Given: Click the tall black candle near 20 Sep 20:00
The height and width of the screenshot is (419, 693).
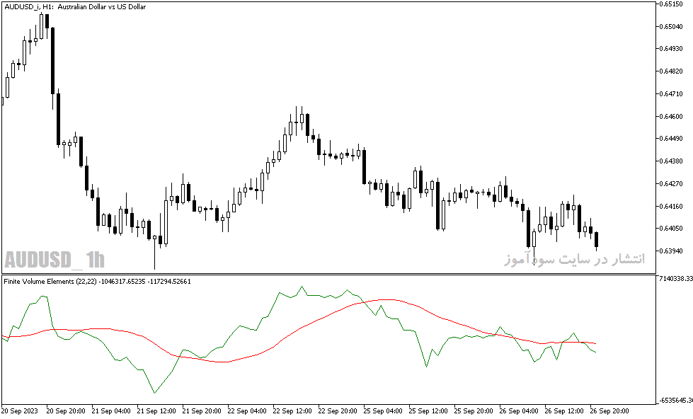Looking at the screenshot, I should (x=52, y=61).
